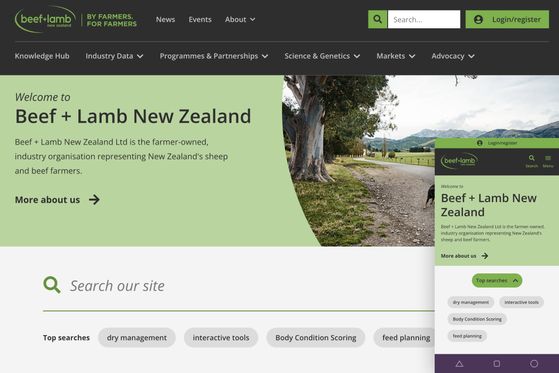Focus the header Search... input box
Screen dimensions: 559x373
[x=424, y=19]
